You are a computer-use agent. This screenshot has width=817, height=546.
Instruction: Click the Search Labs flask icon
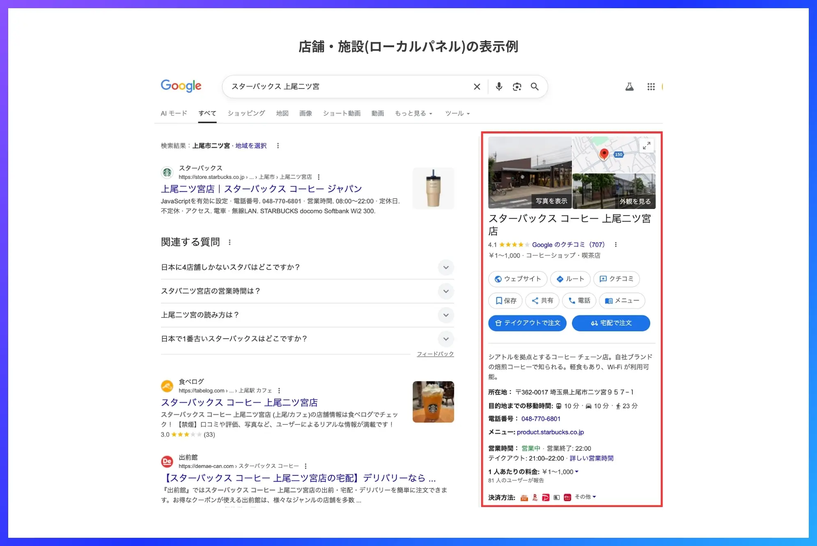[x=629, y=87]
